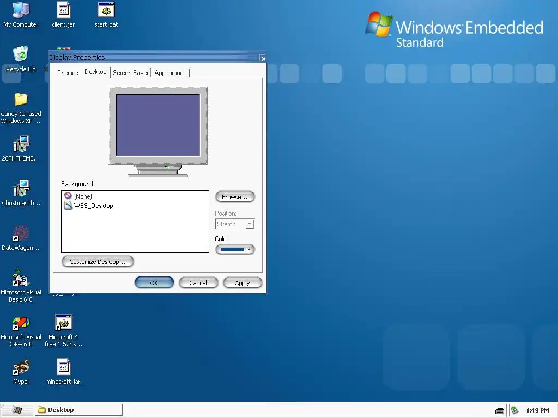558x418 pixels.
Task: Switch to the Themes tab
Action: coord(68,73)
